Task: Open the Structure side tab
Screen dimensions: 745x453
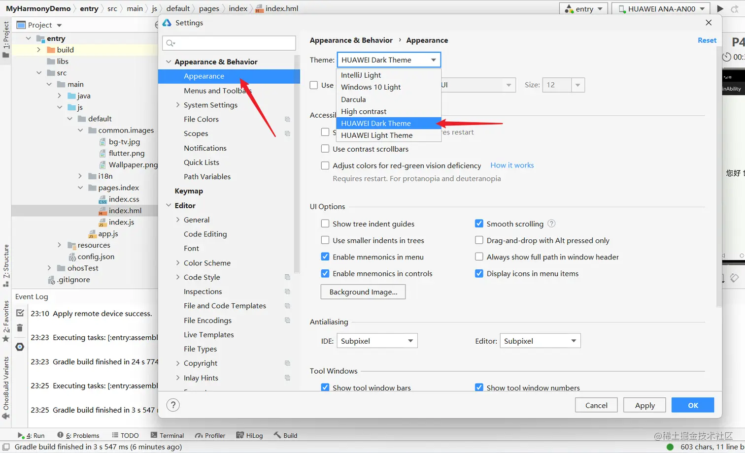Action: (5, 265)
